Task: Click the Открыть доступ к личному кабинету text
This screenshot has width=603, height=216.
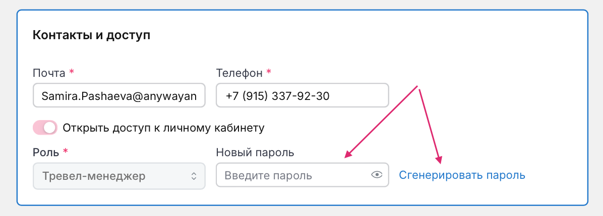Action: click(x=163, y=128)
